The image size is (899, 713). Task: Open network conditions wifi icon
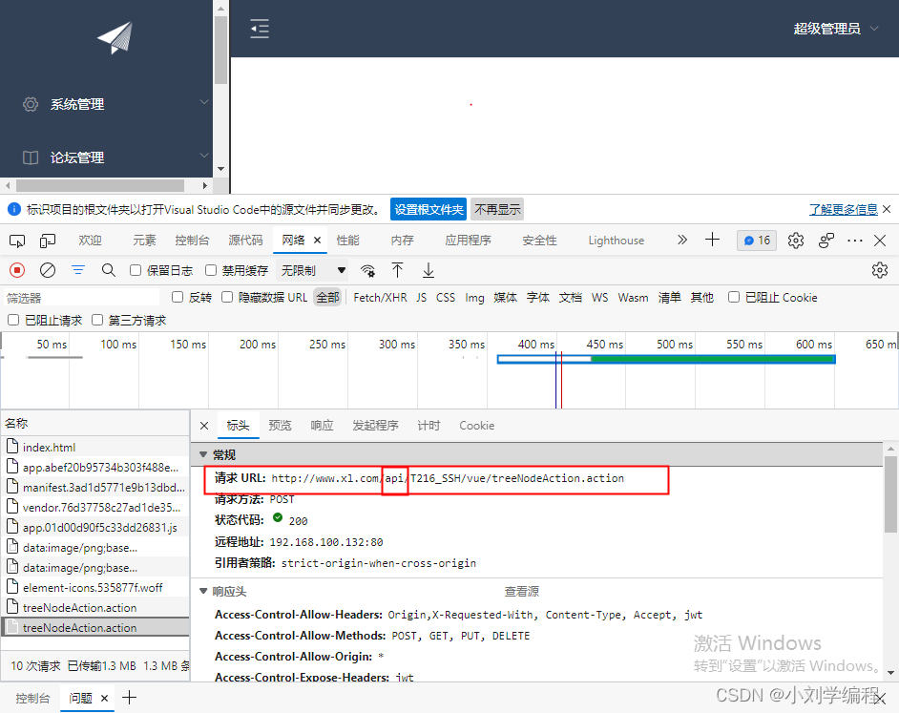(367, 270)
